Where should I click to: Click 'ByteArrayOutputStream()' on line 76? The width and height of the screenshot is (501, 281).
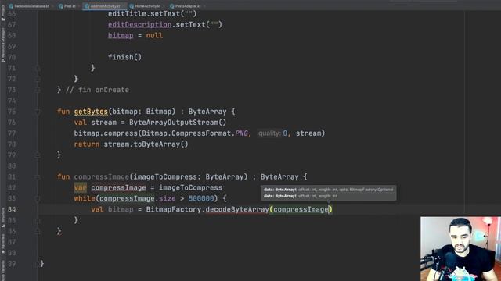pos(178,123)
